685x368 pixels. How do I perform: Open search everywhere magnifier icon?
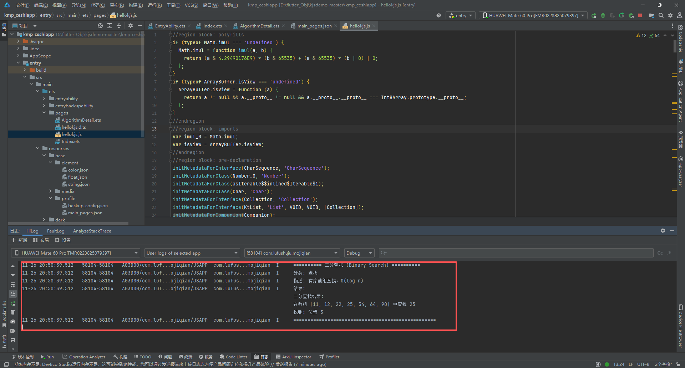pyautogui.click(x=661, y=16)
